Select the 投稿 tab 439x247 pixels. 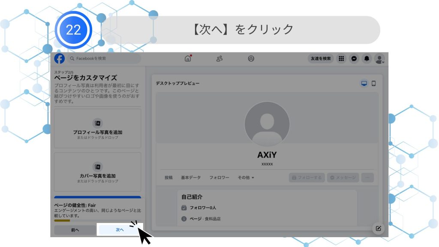point(168,178)
